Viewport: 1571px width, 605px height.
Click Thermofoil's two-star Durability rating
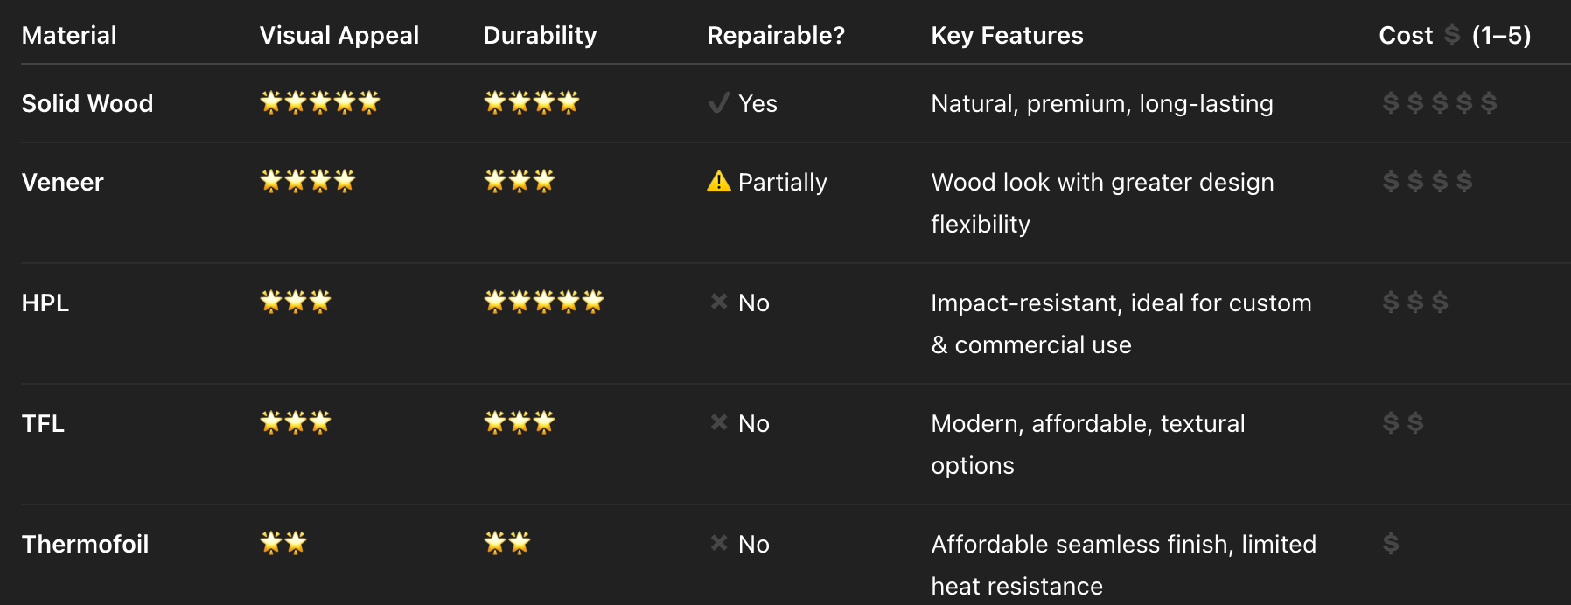[x=507, y=543]
